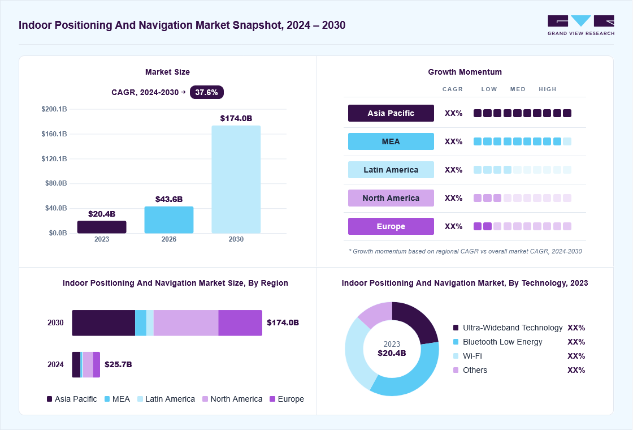633x430 pixels.
Task: Click the $174.0B label above the 2030 bar
Action: (x=236, y=118)
